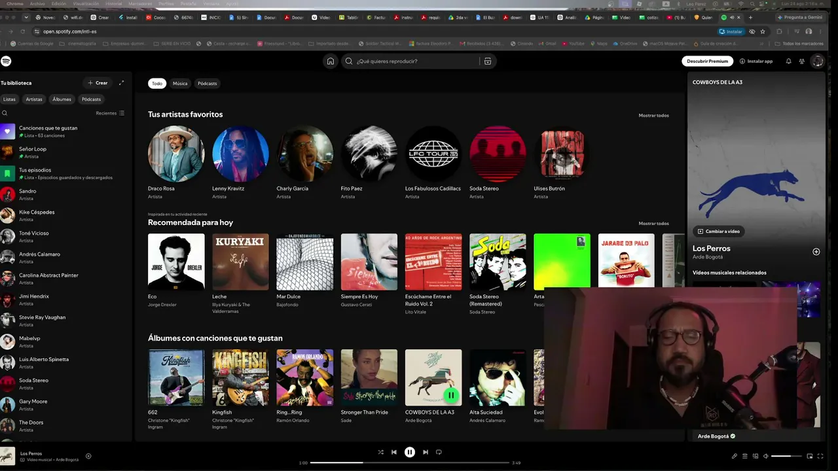
Task: Toggle the Álbumes library filter
Action: (x=62, y=99)
